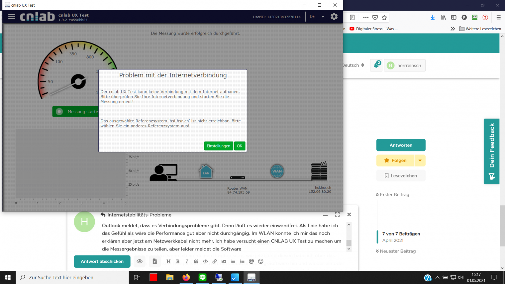Toggle bold text formatting

tap(178, 261)
